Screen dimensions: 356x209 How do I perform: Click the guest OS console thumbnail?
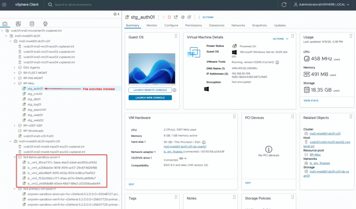coord(152,69)
